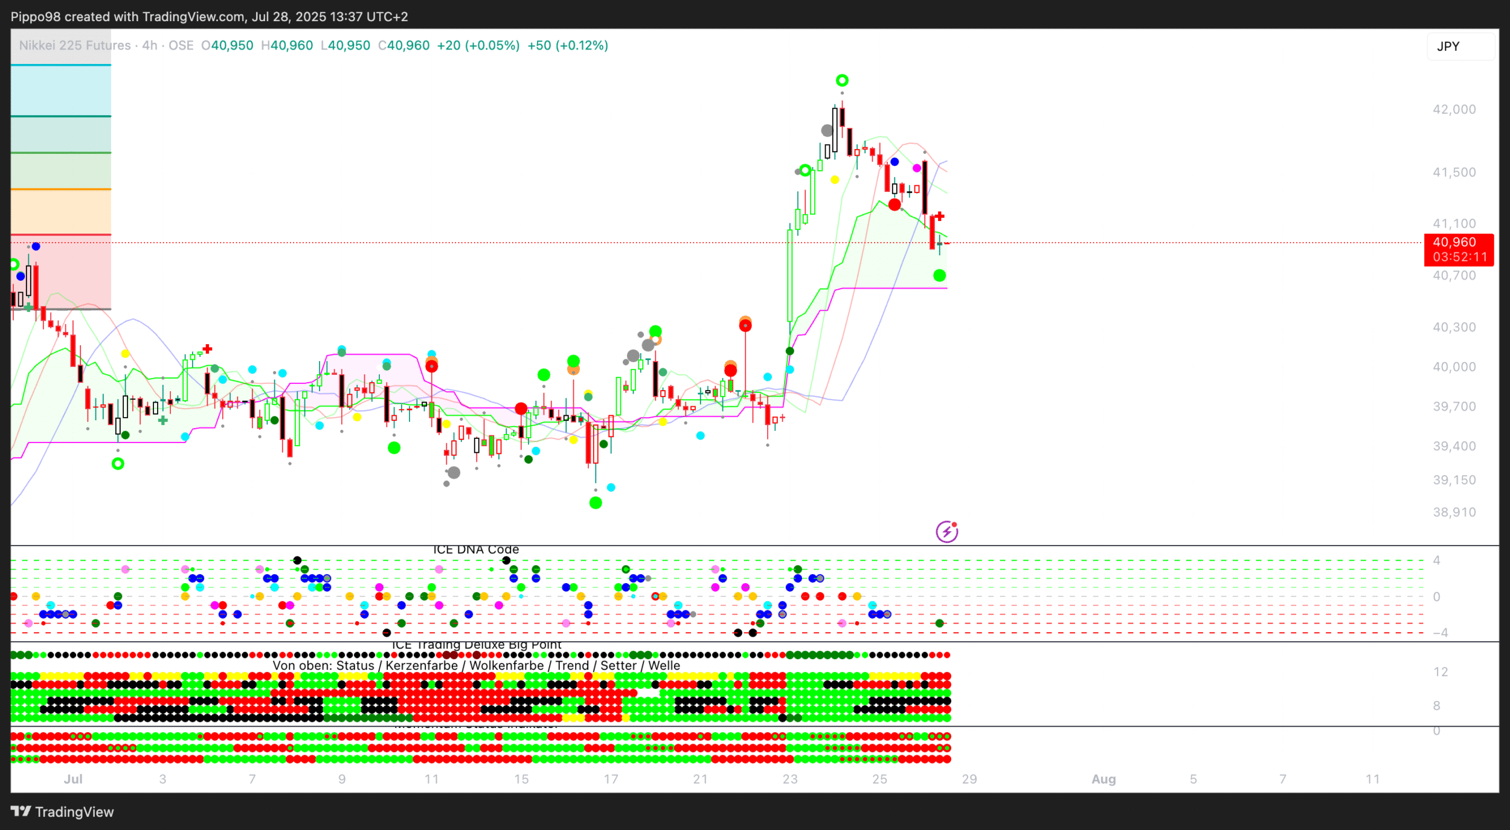The width and height of the screenshot is (1510, 830).
Task: Click the Aug label on the time axis
Action: (x=1103, y=779)
